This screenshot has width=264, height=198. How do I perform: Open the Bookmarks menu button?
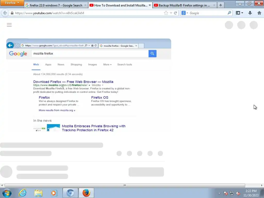[x=240, y=13]
